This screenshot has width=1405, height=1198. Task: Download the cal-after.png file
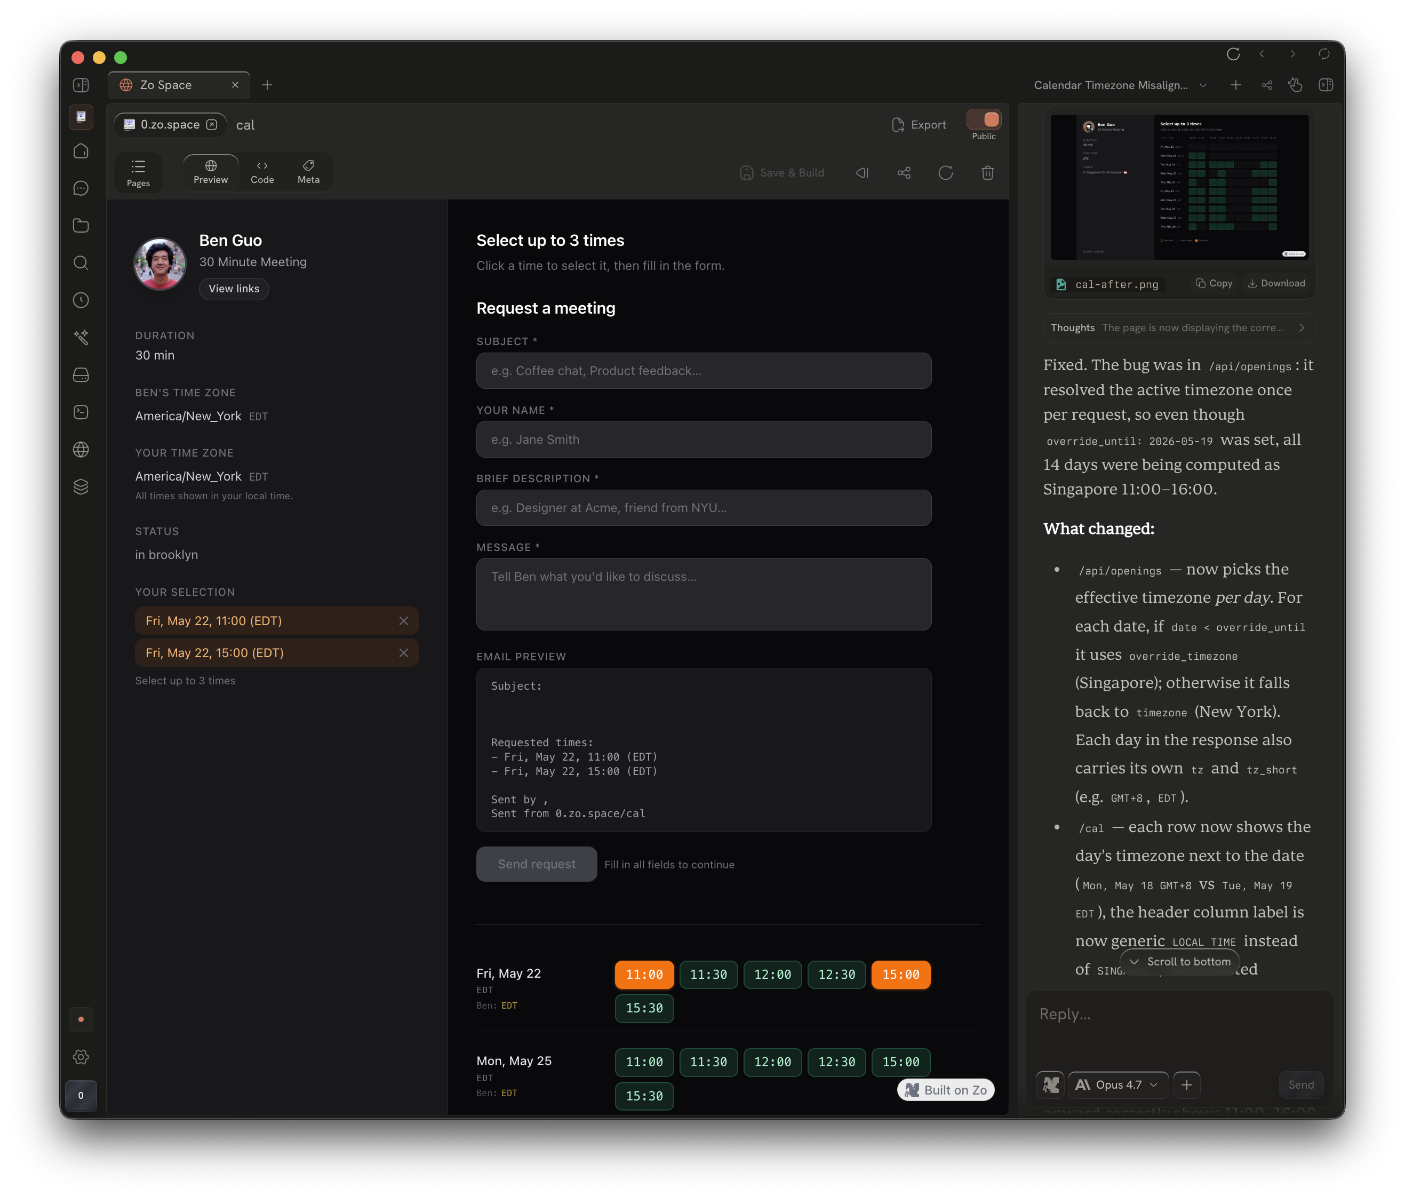pyautogui.click(x=1277, y=283)
